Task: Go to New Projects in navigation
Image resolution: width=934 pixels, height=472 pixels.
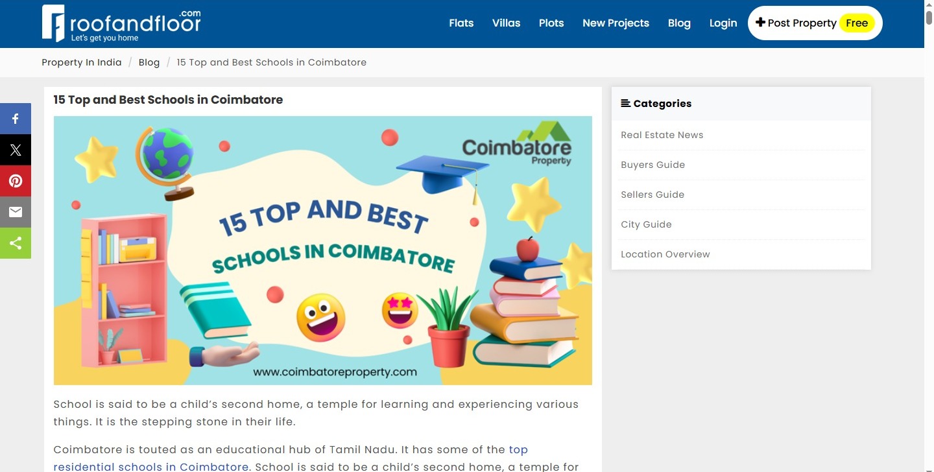Action: (616, 23)
